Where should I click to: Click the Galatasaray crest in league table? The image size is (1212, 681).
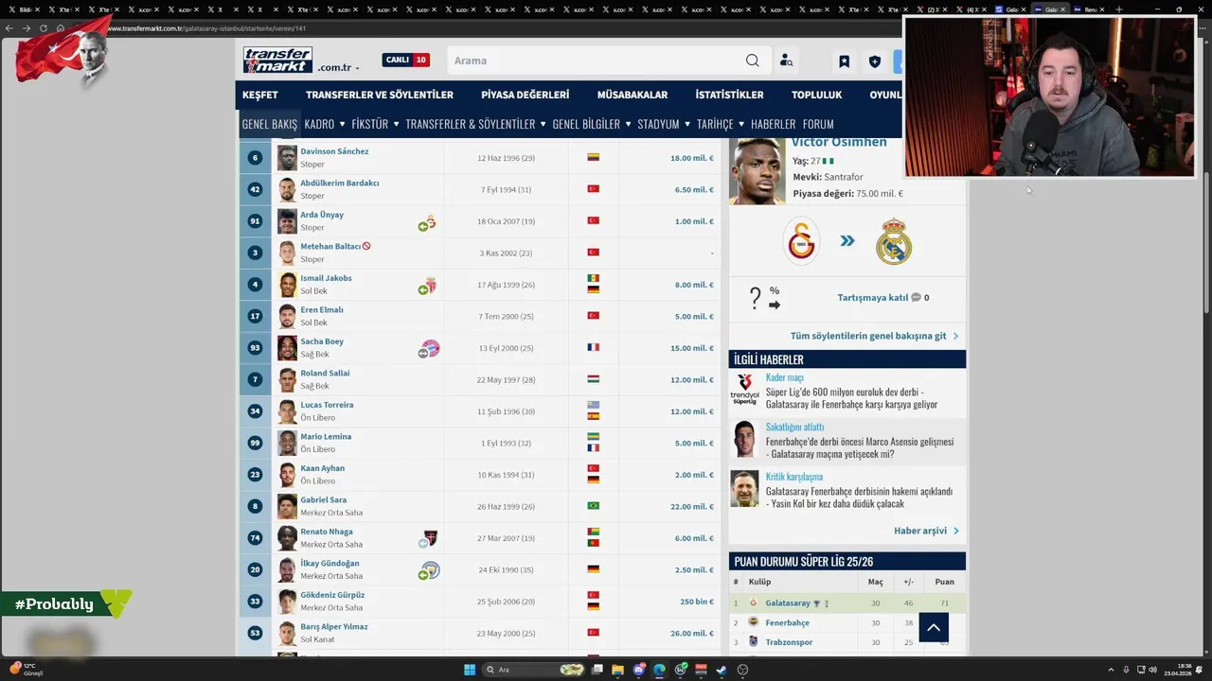(754, 602)
